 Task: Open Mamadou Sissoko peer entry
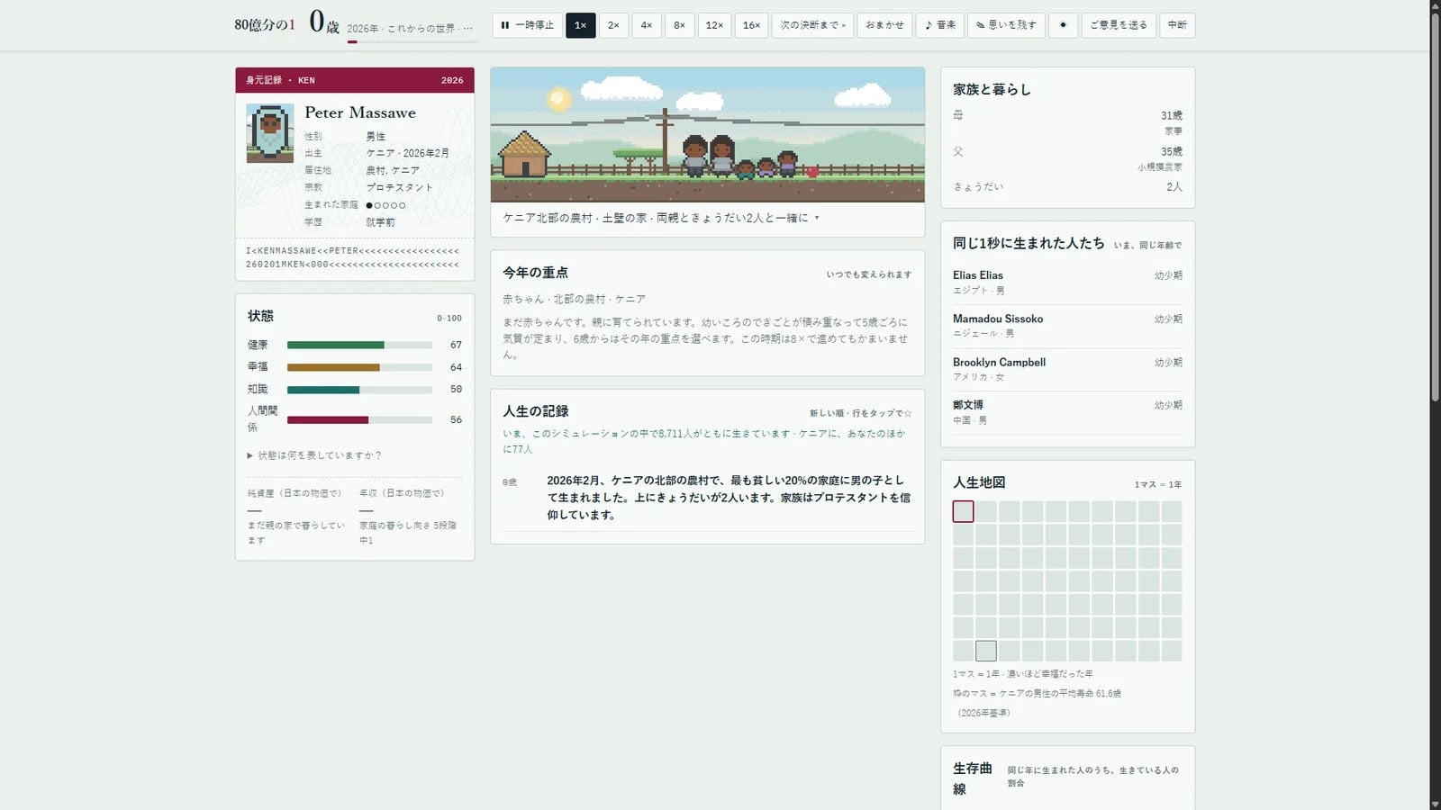coord(1067,326)
